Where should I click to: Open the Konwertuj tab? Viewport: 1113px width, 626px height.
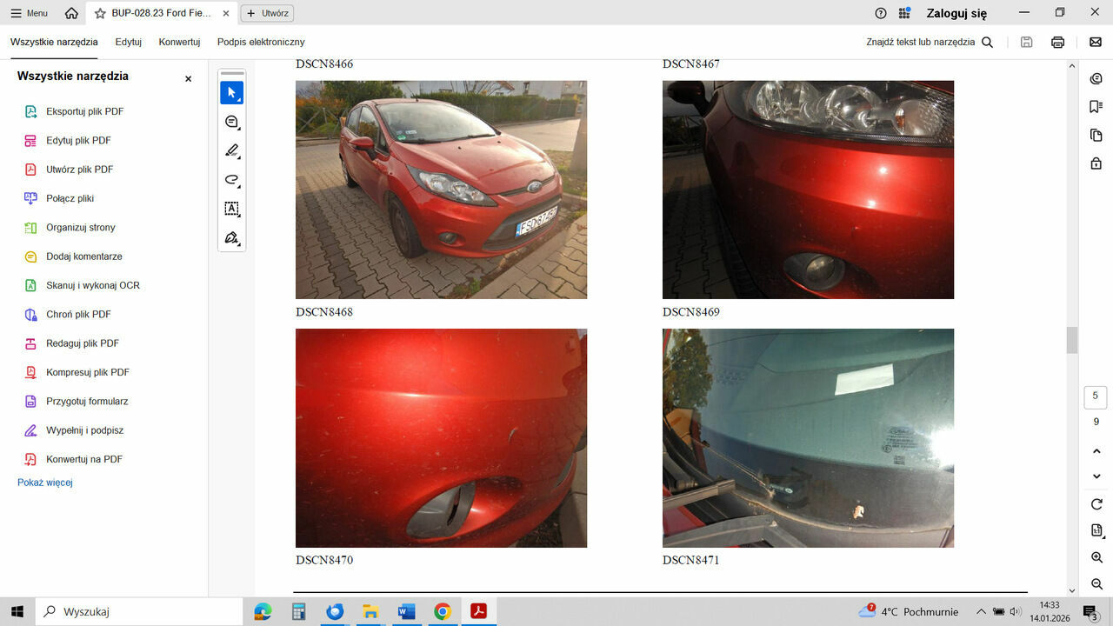click(x=179, y=42)
